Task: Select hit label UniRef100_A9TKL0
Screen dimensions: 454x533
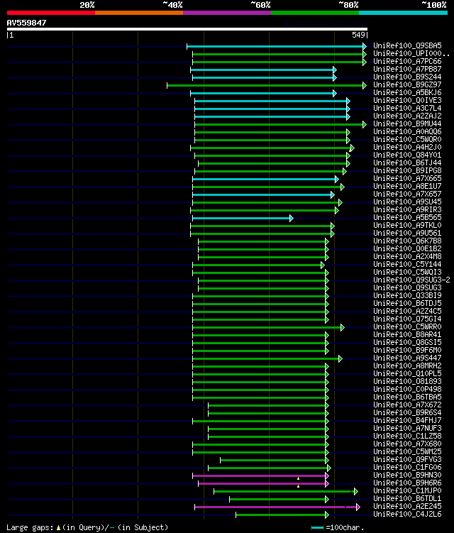Action: point(407,226)
